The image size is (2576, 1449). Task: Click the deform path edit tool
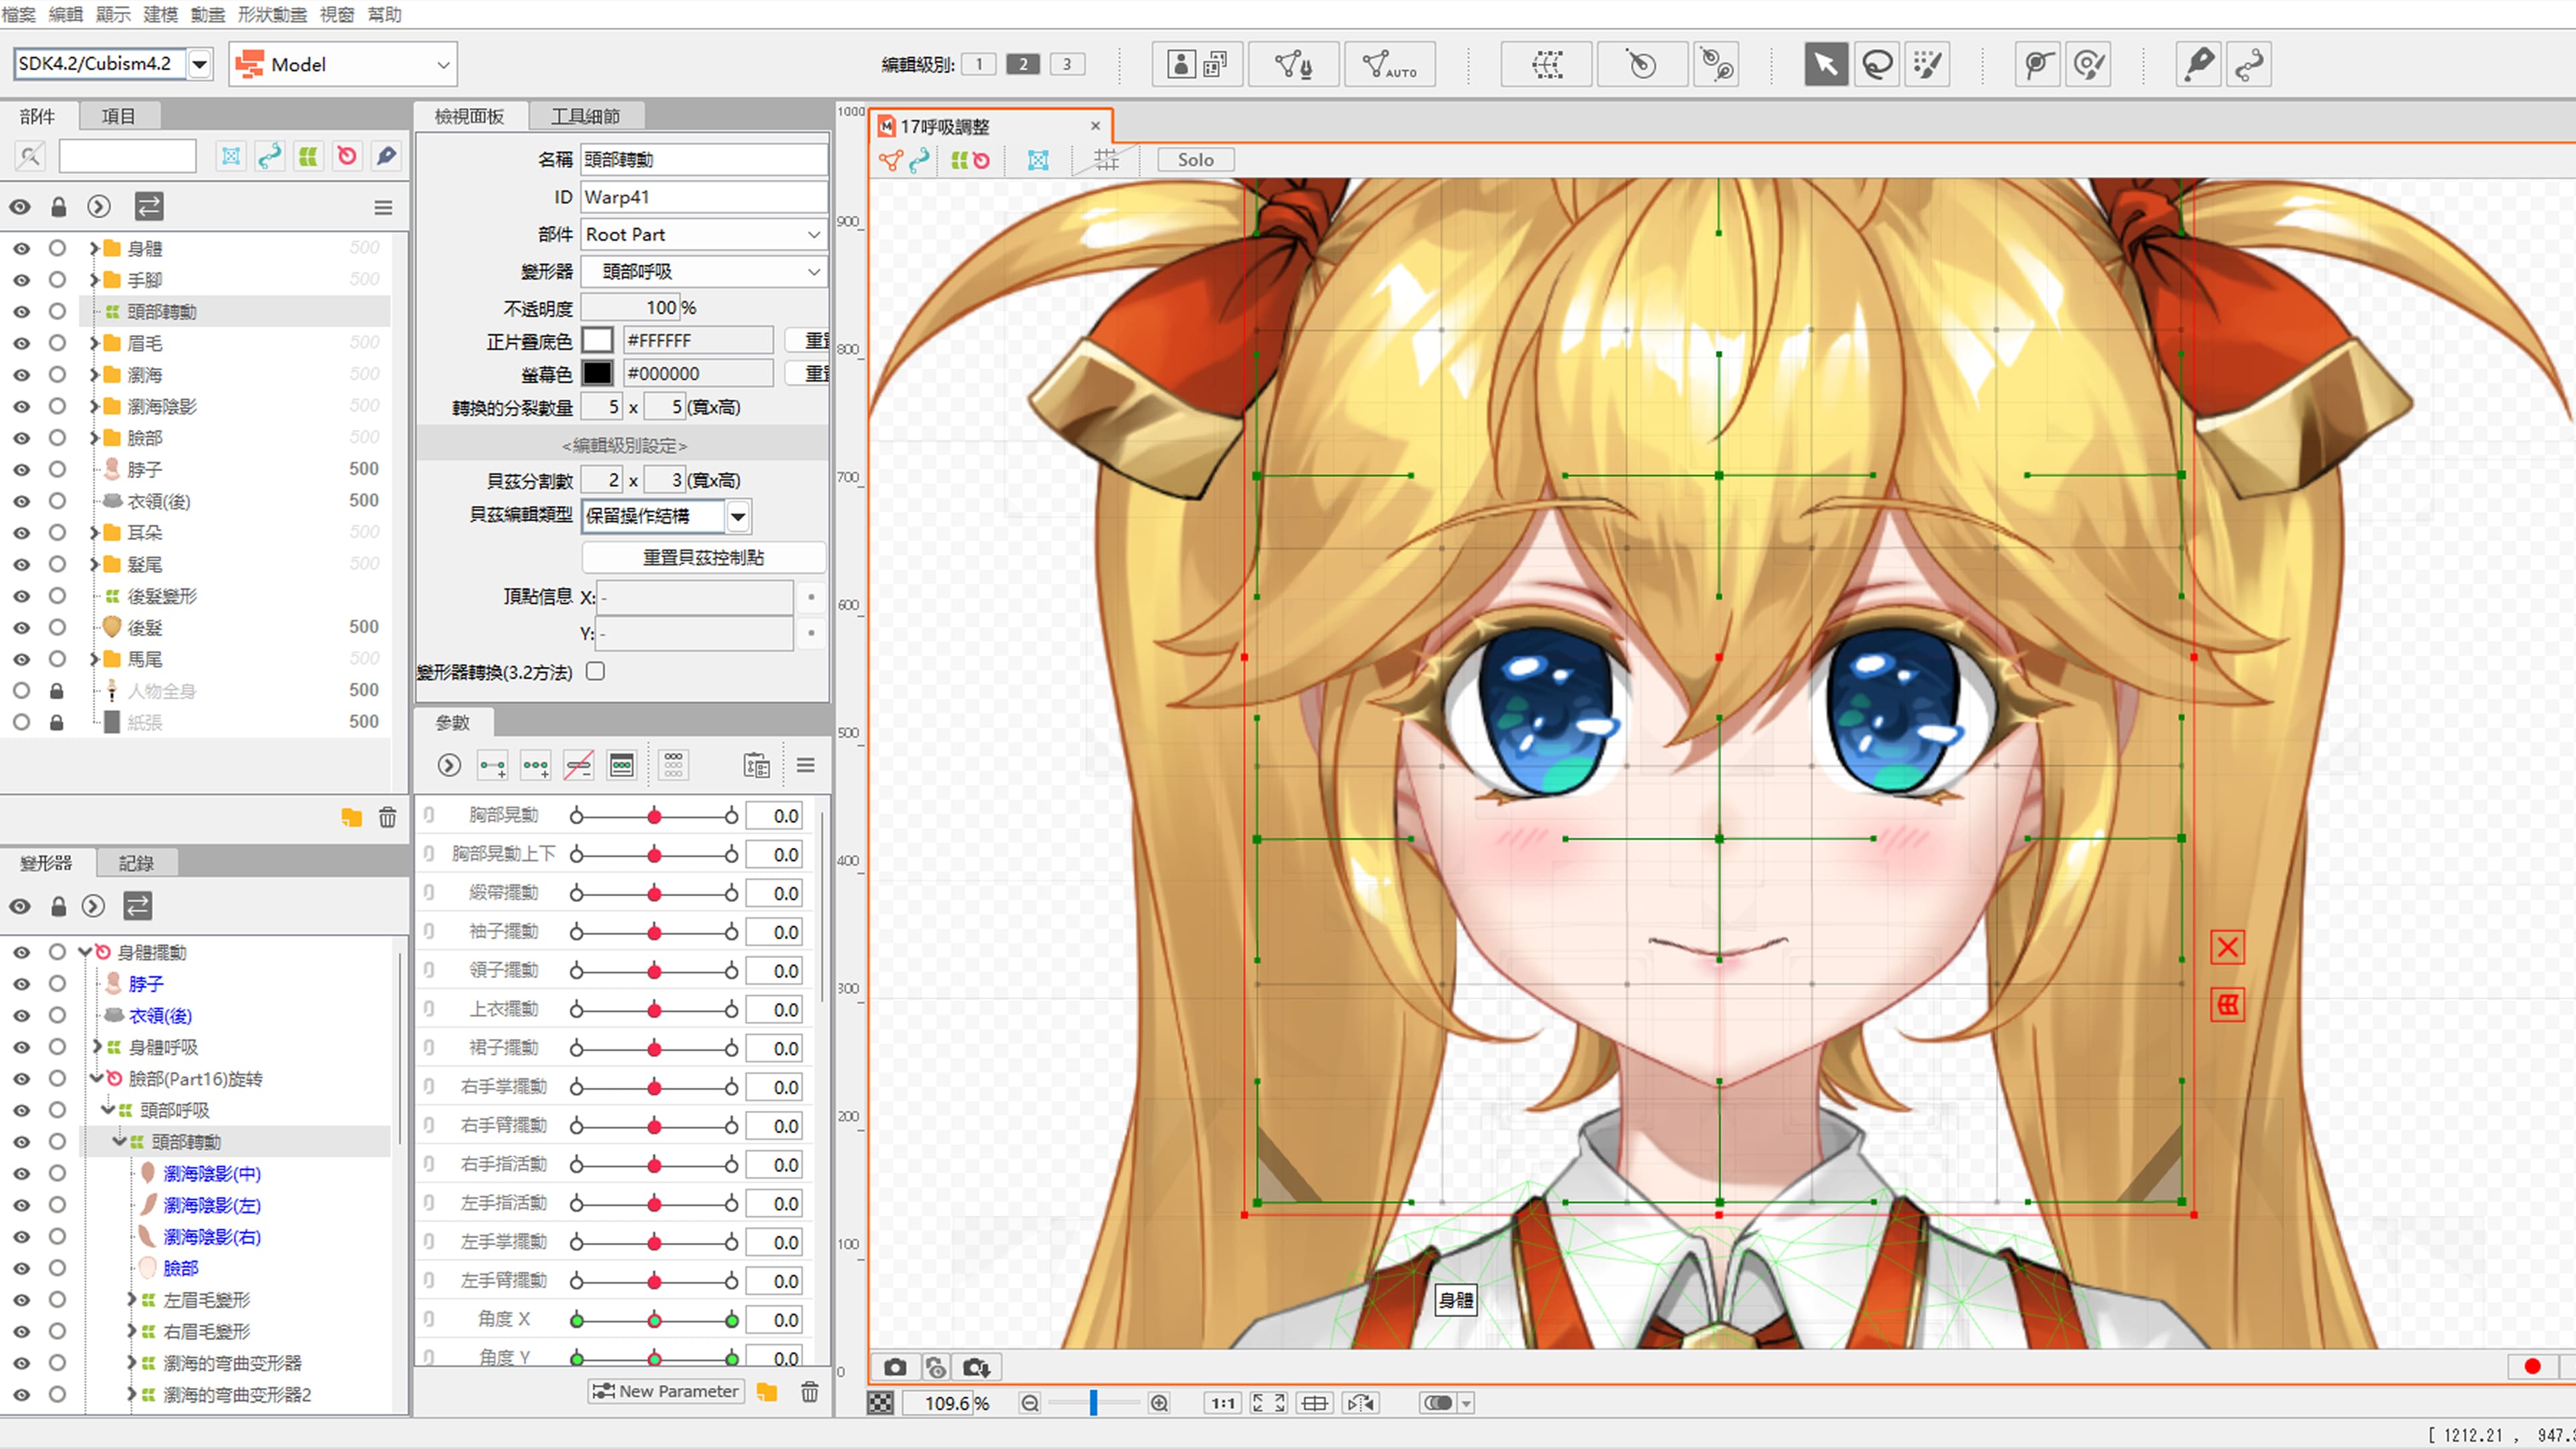(x=2037, y=65)
